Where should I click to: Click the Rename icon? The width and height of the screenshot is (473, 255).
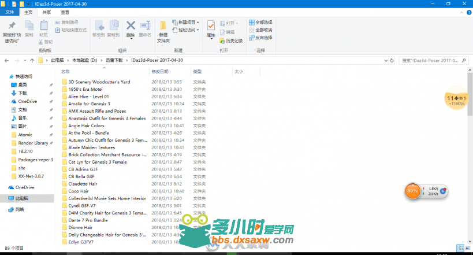tap(145, 25)
